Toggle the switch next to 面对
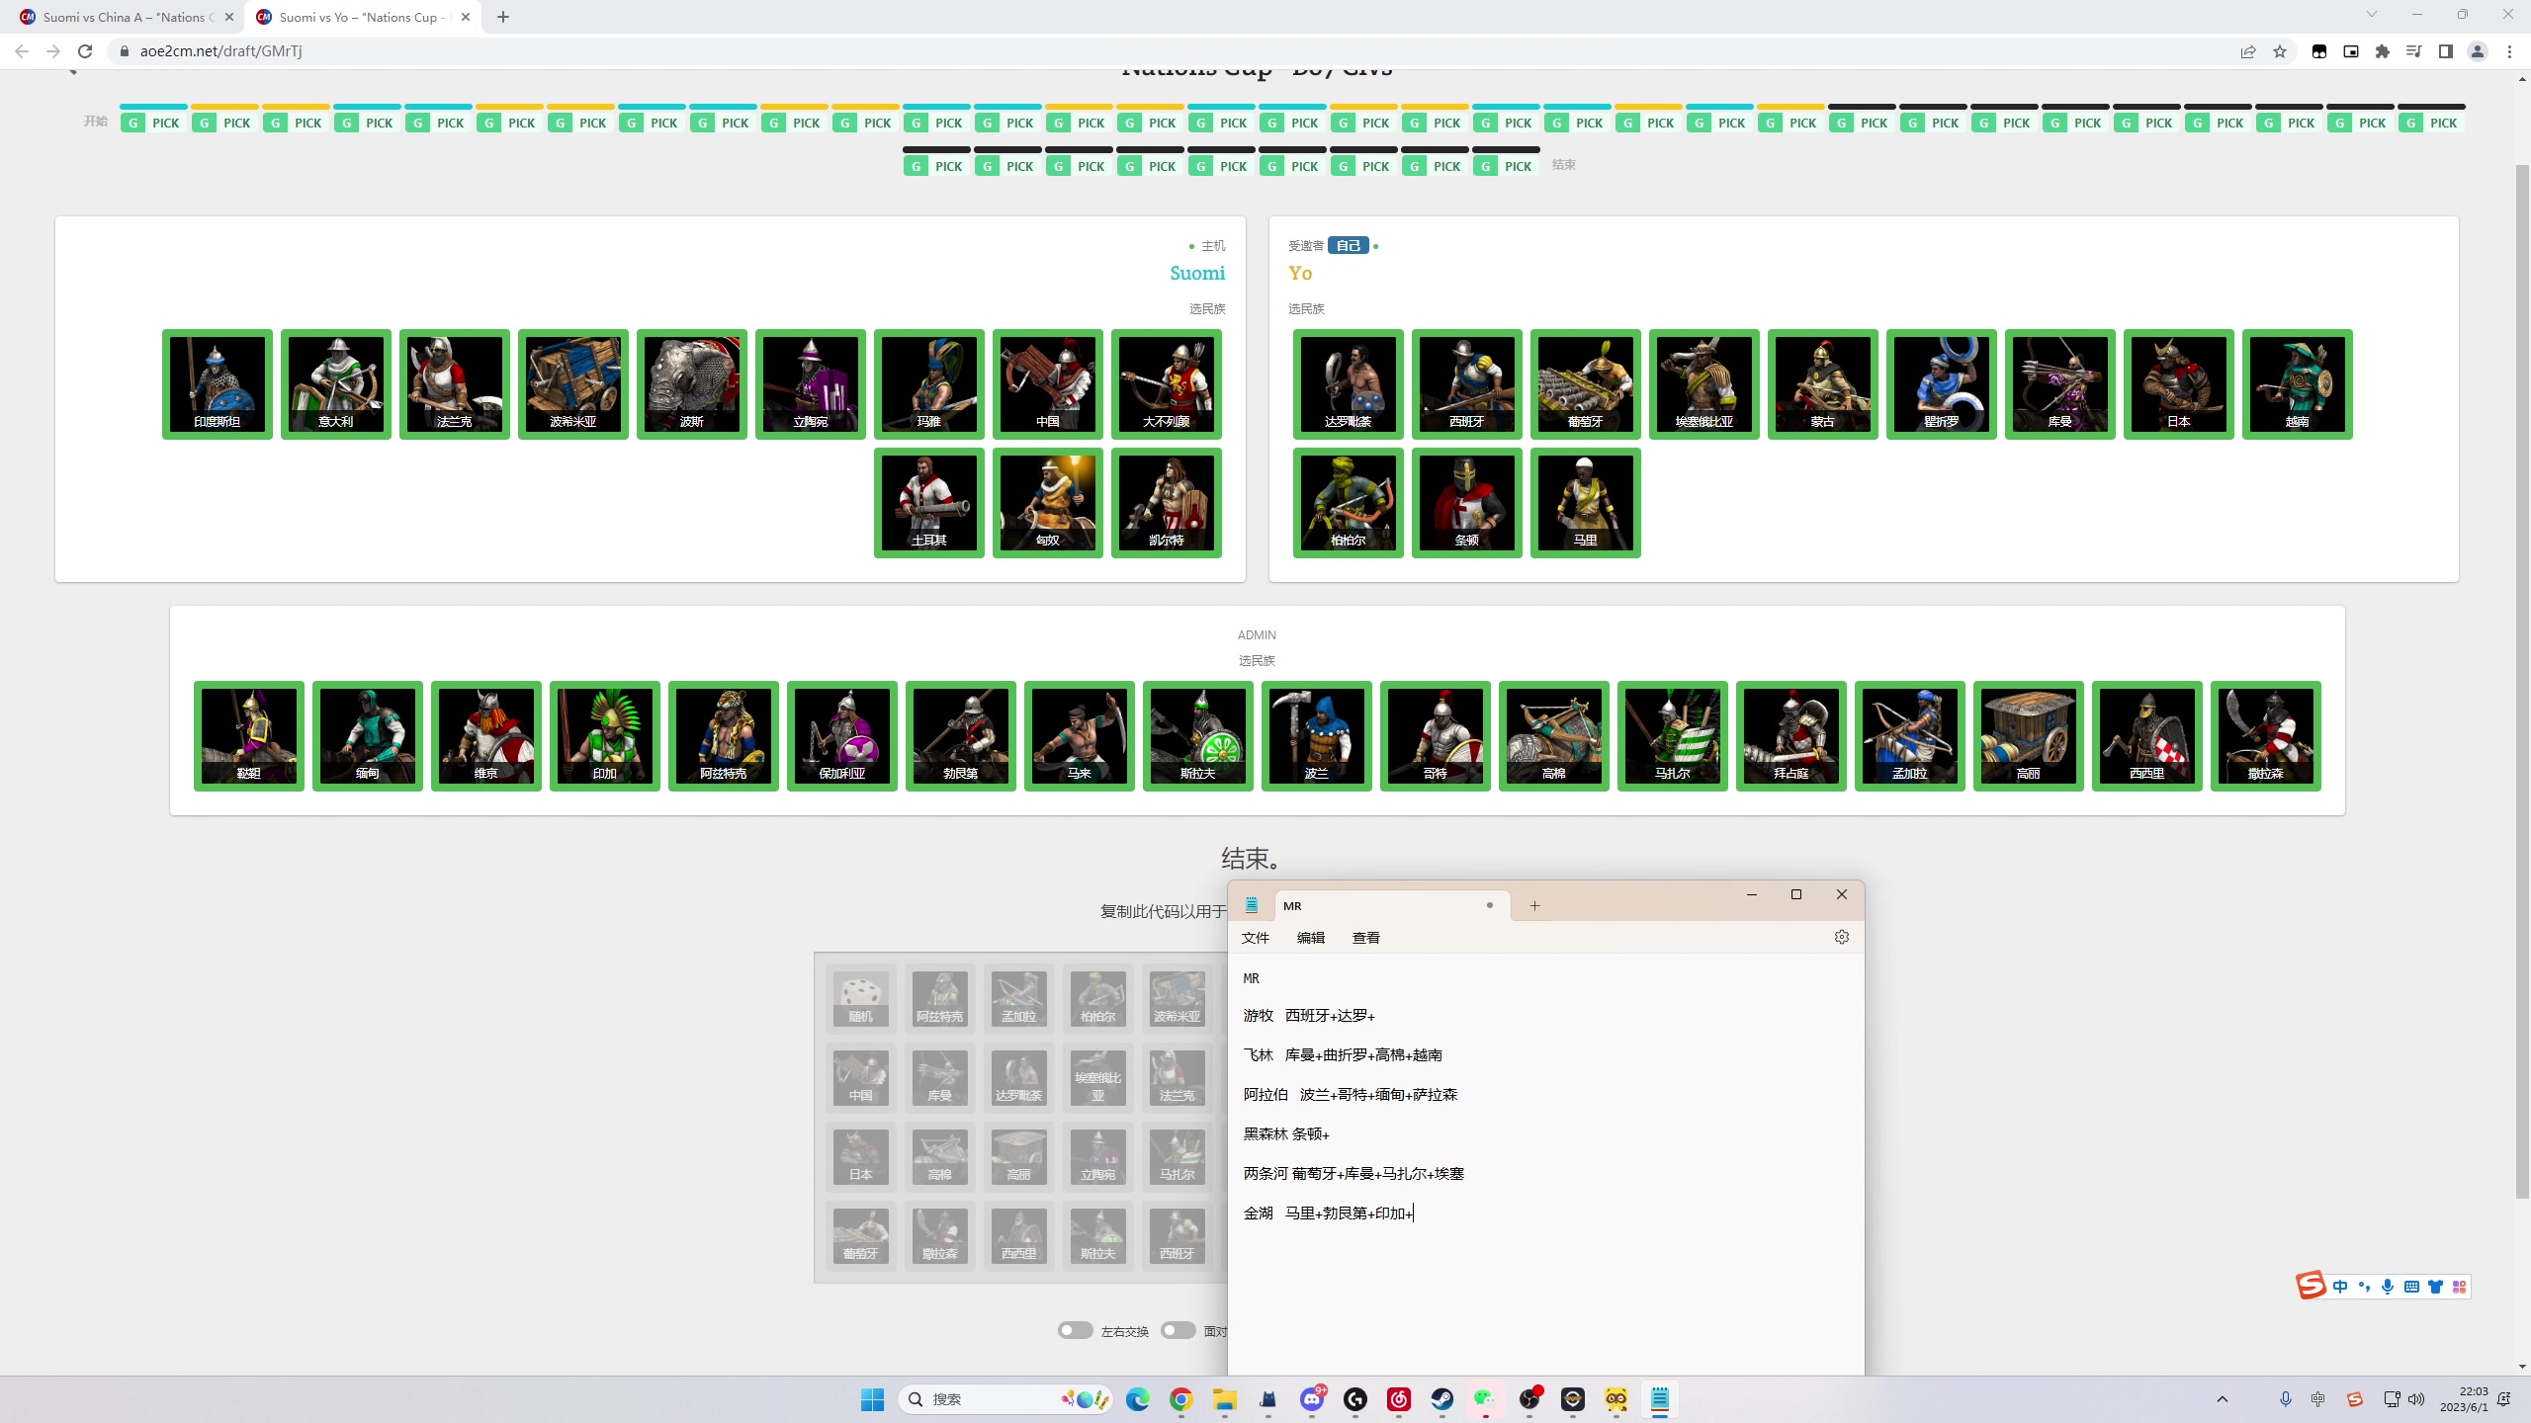This screenshot has width=2531, height=1423. (1178, 1330)
